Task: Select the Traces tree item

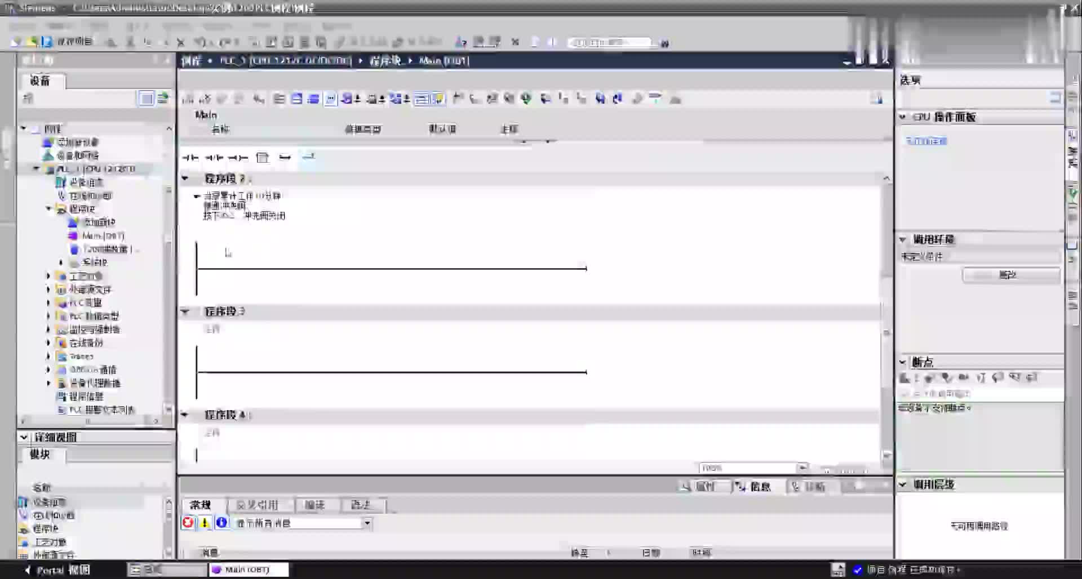Action: [x=81, y=357]
